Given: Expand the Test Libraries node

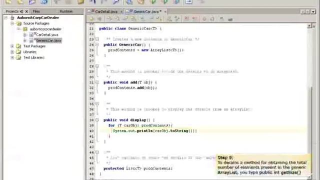Looking at the screenshot, I should (x=12, y=58).
